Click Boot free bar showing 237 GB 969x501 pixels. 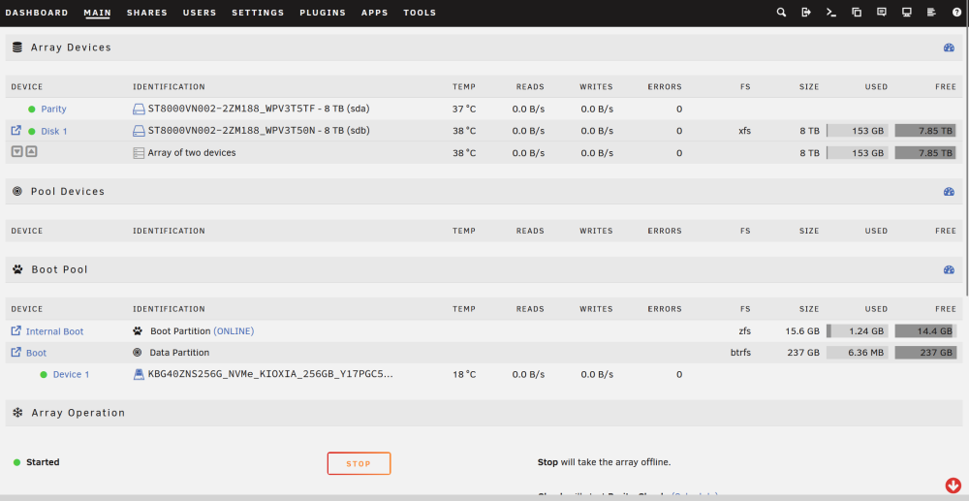coord(925,353)
